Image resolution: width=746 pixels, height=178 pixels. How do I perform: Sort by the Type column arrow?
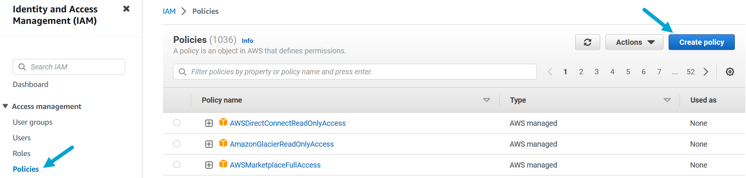click(x=667, y=100)
